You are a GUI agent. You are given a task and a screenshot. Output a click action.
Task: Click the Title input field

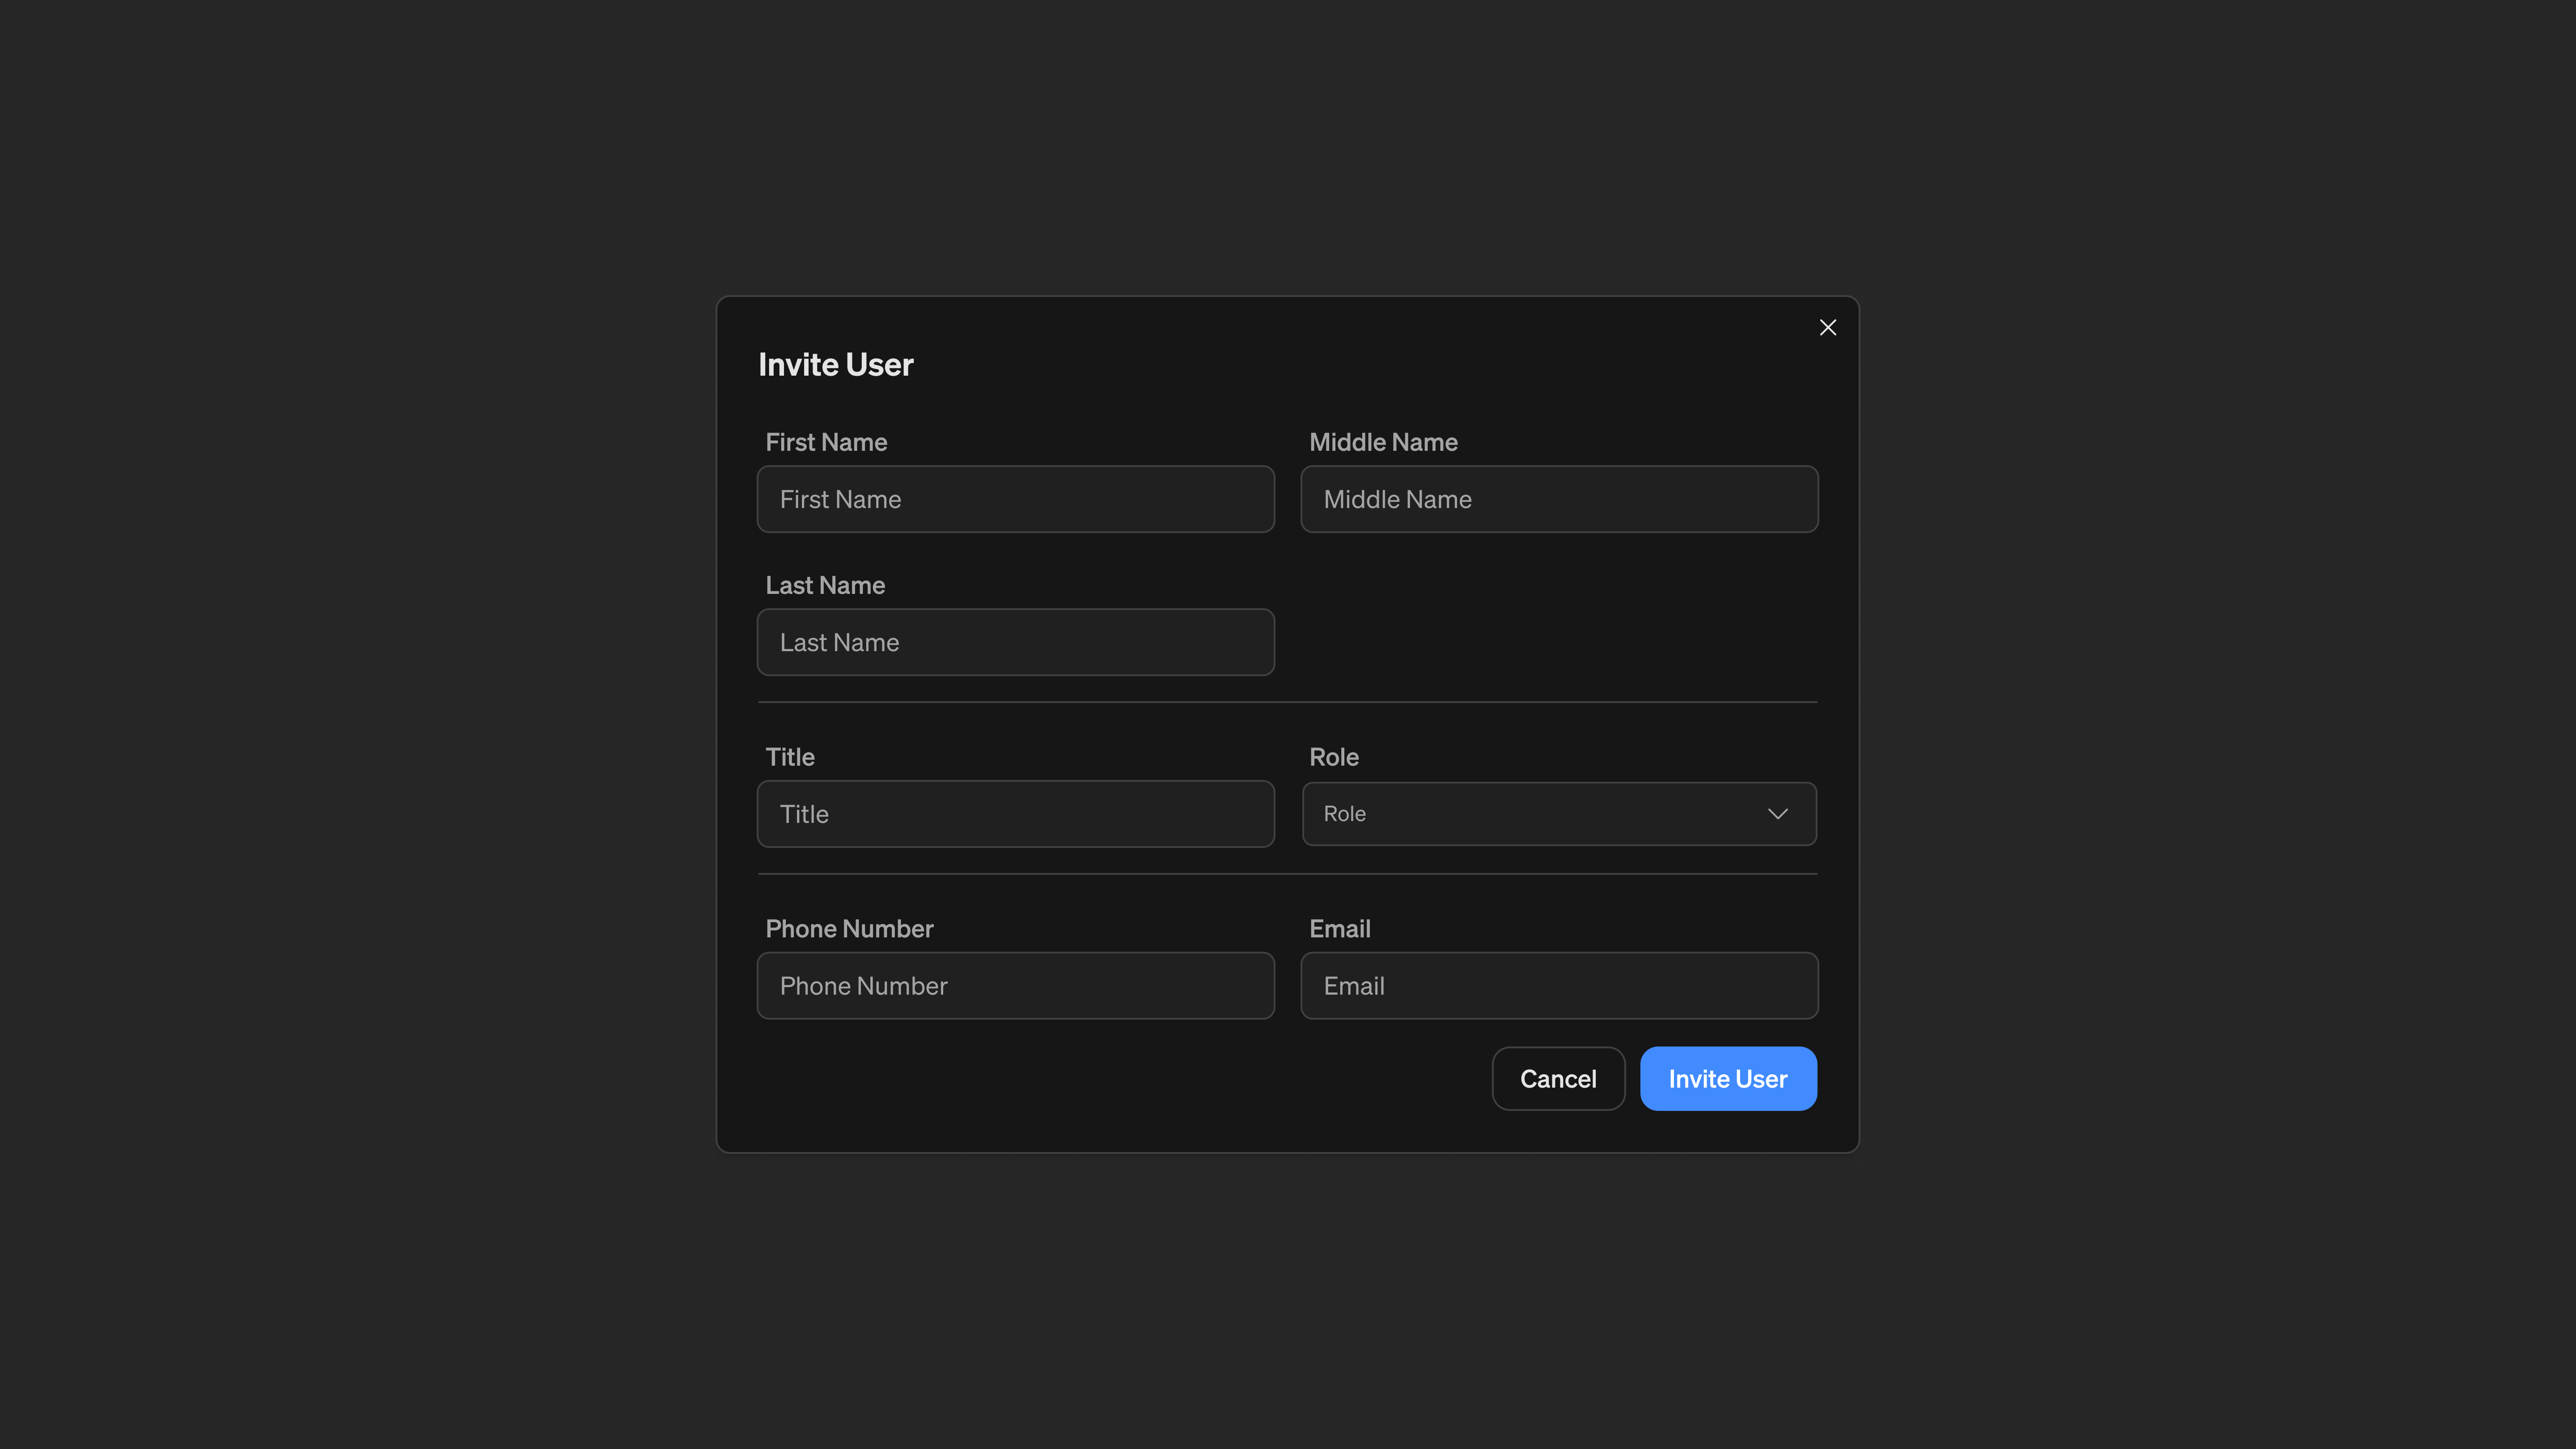pos(1015,814)
